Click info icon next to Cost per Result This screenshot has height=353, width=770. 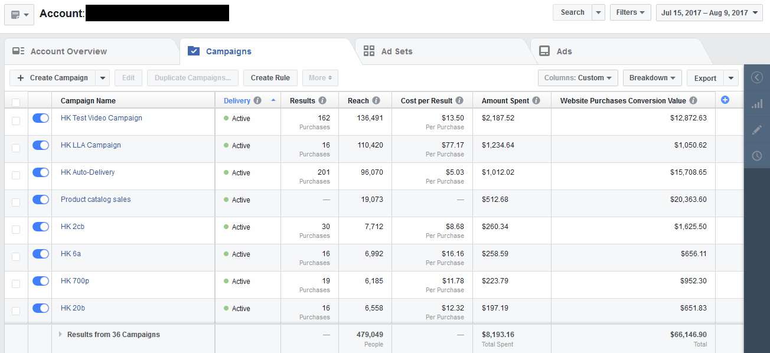[459, 101]
